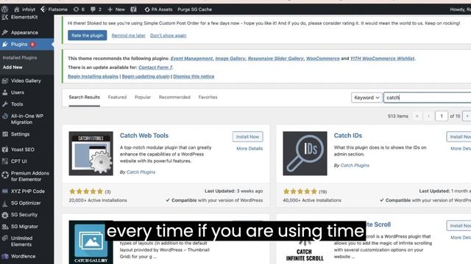Open ElementsKit in sidebar
The height and width of the screenshot is (264, 471).
(20, 17)
